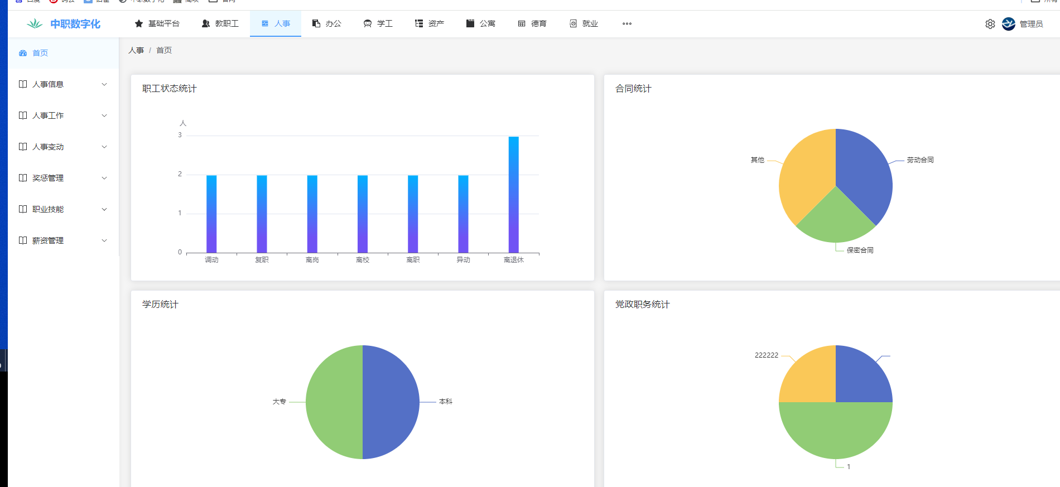Click the book icon beside 薪资管理
Image resolution: width=1060 pixels, height=487 pixels.
[x=23, y=240]
